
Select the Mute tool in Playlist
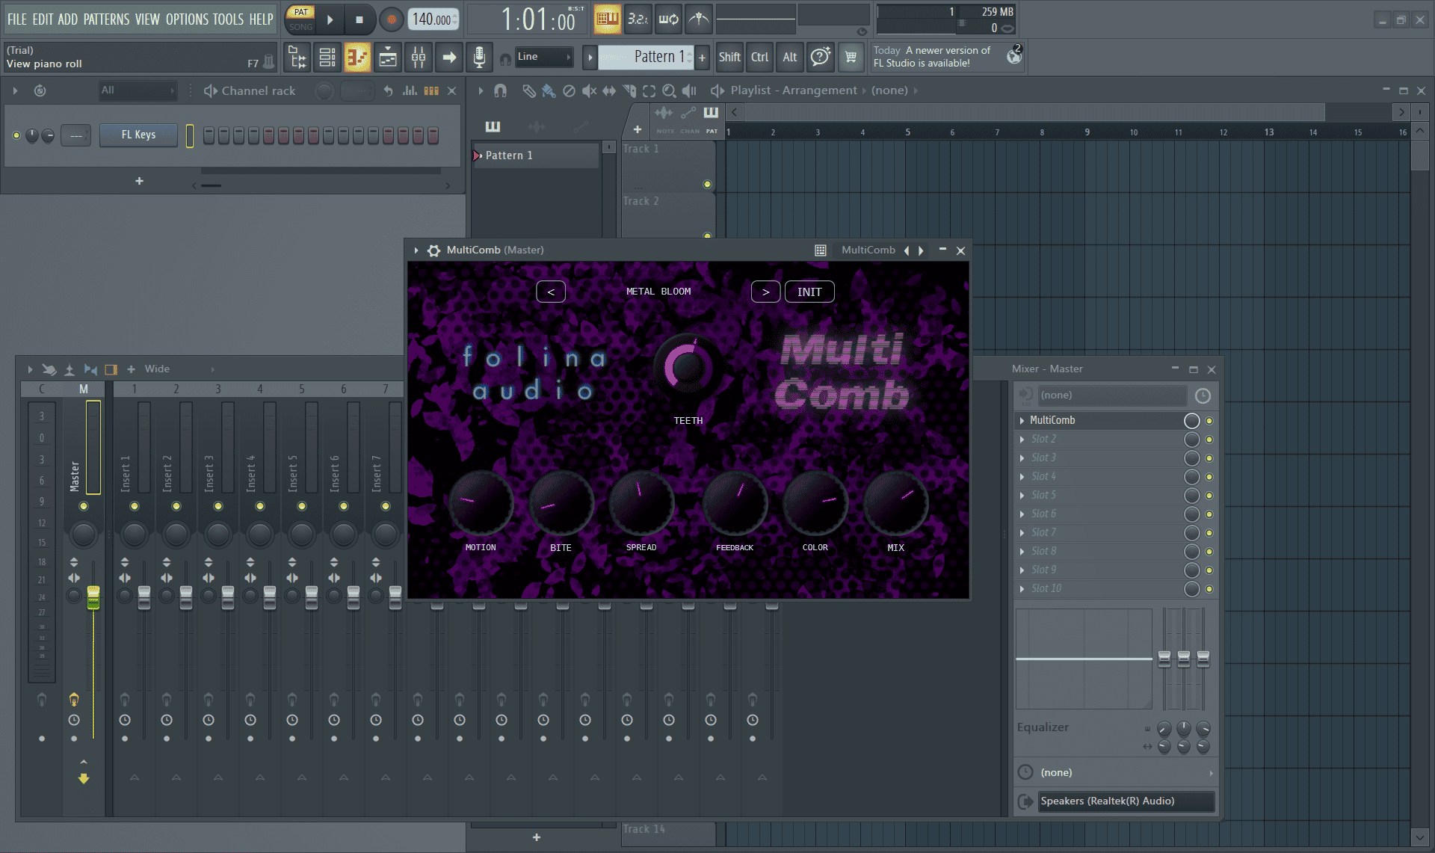tap(589, 90)
